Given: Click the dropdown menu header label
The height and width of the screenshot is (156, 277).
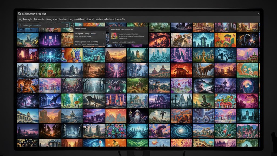Looking at the screenshot, I should pyautogui.click(x=80, y=28).
